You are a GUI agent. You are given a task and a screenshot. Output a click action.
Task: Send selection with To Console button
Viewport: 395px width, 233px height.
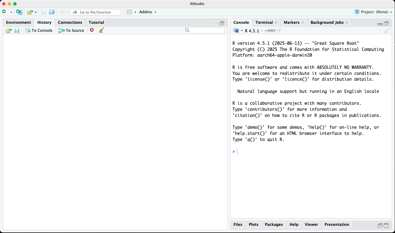(x=39, y=30)
